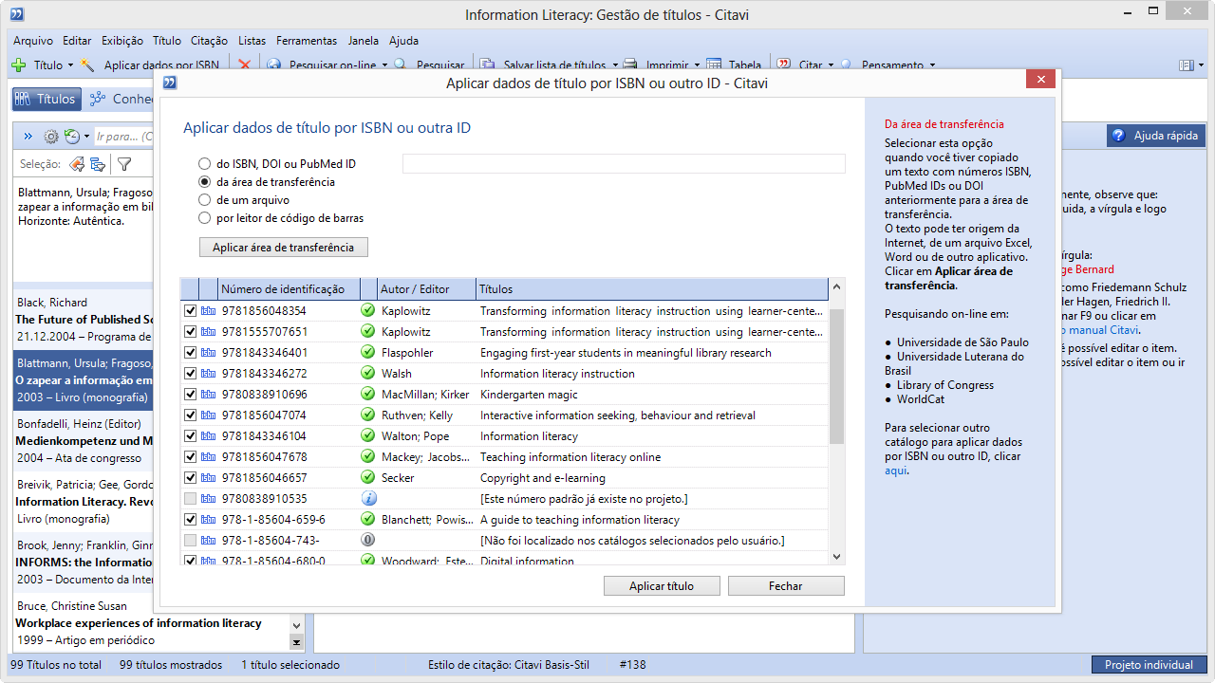Open the Pensamento dropdown arrow
1215x683 pixels.
(932, 65)
